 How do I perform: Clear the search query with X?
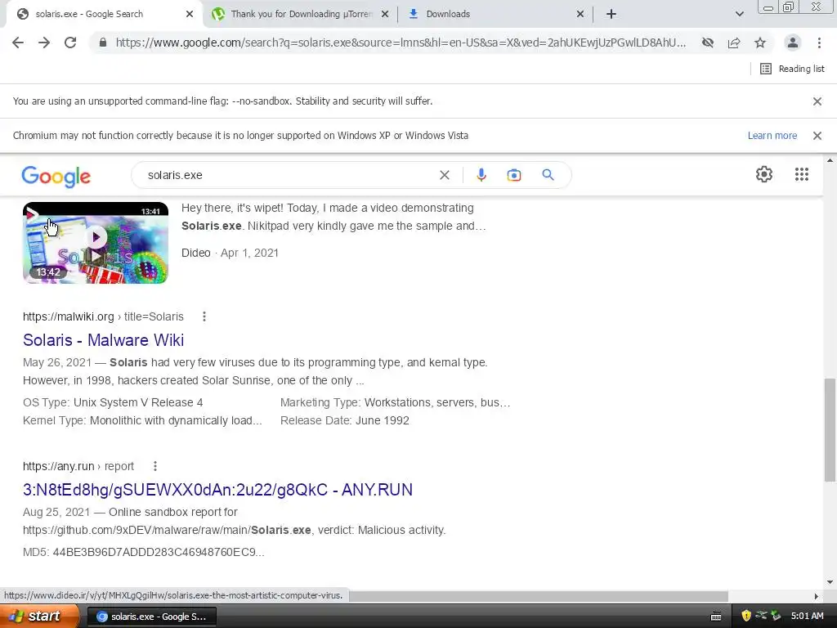click(x=444, y=175)
